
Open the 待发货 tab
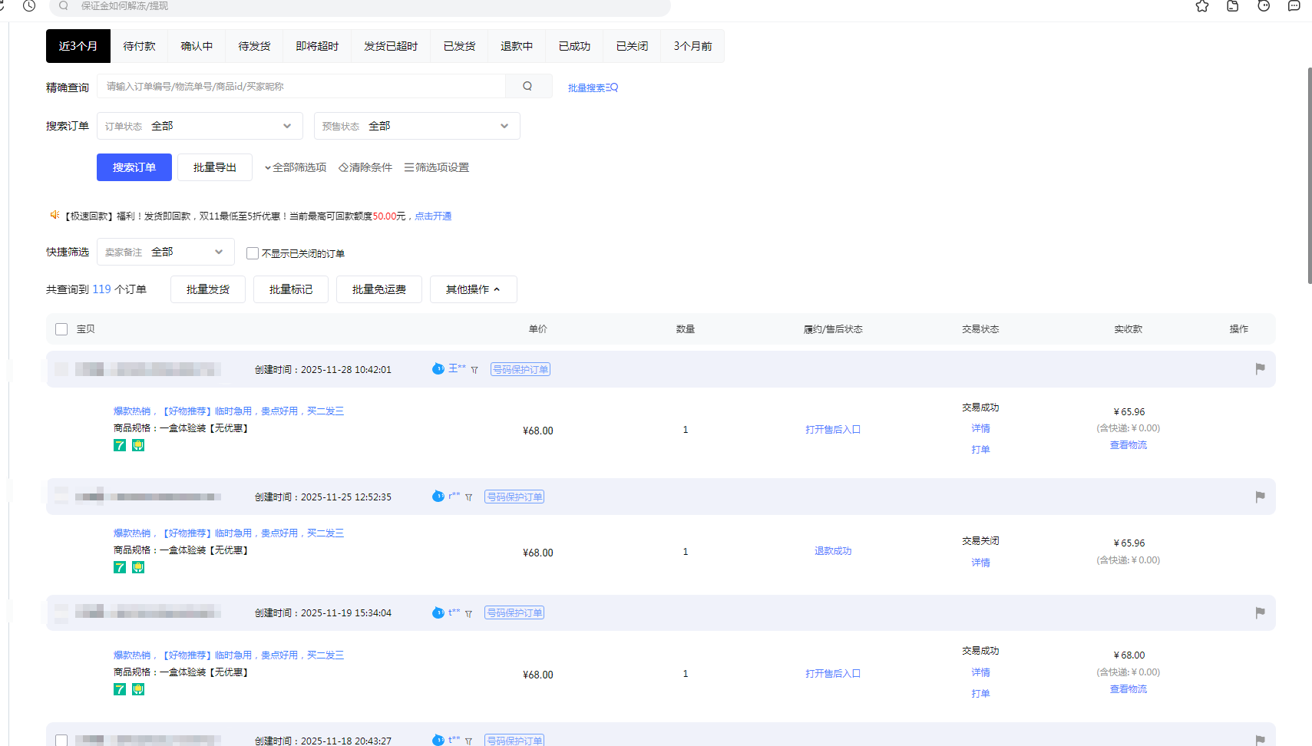255,46
